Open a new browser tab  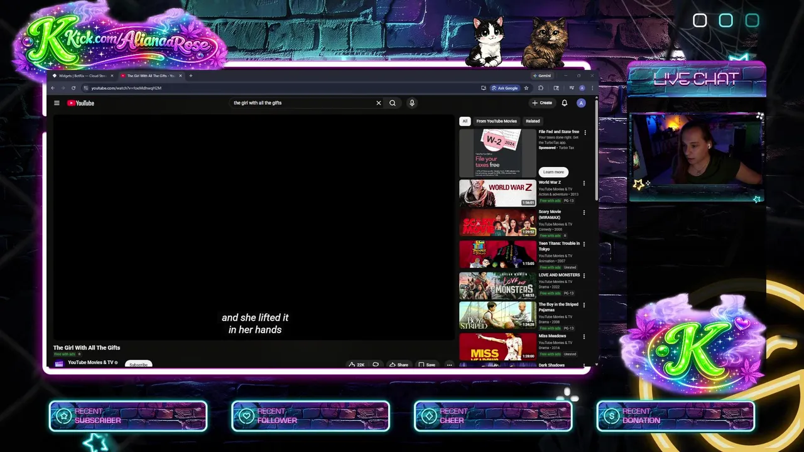click(191, 75)
